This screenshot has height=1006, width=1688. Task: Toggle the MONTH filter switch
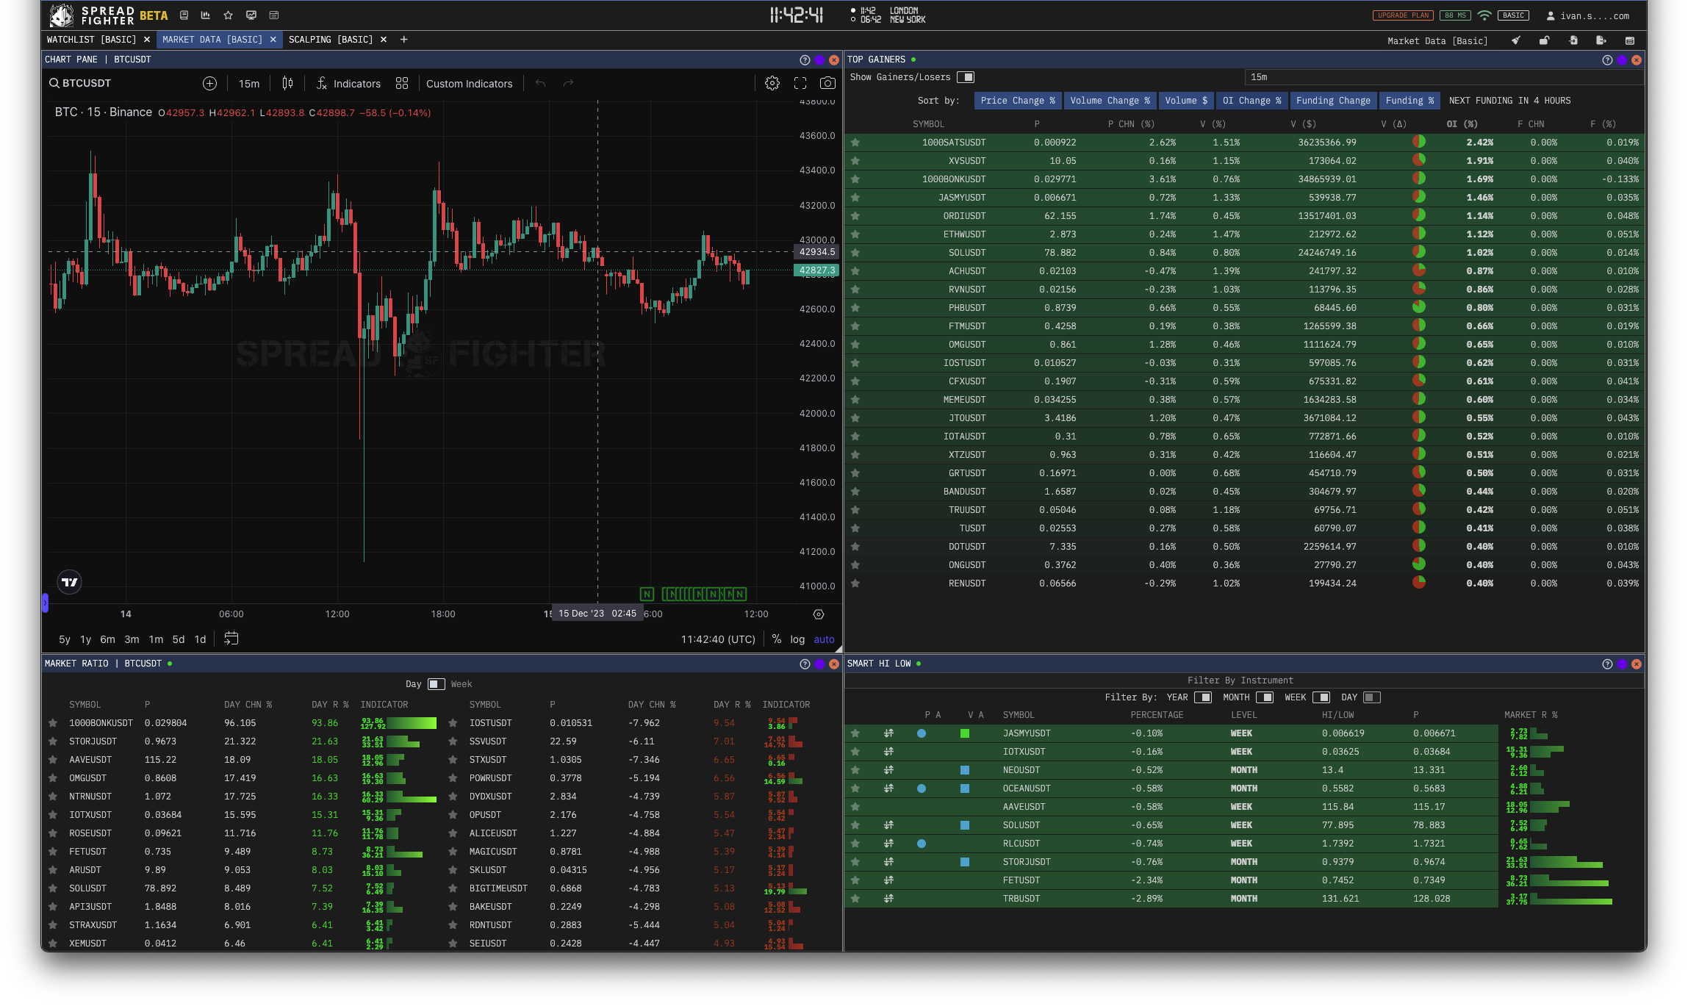[x=1265, y=697]
